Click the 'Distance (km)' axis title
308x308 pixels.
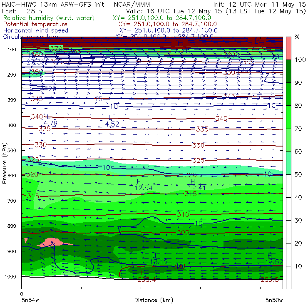[x=154, y=300]
